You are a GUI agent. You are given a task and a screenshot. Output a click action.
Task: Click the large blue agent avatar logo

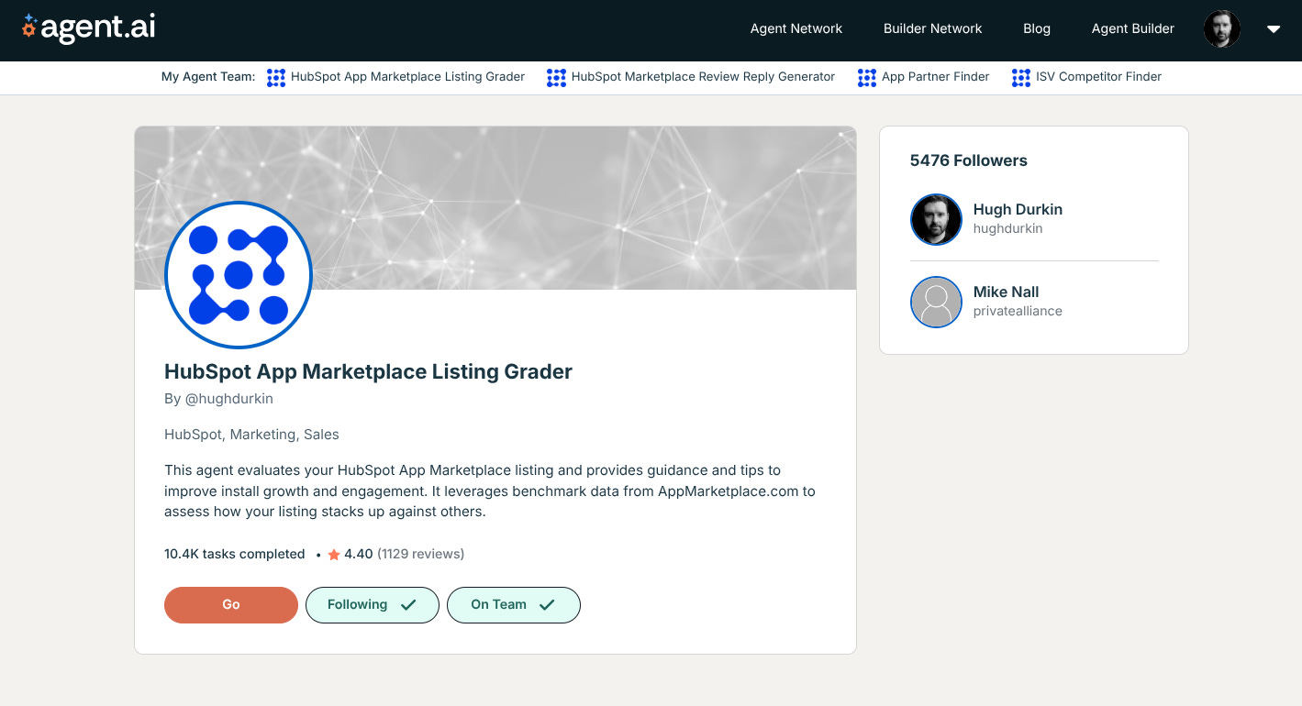click(238, 274)
